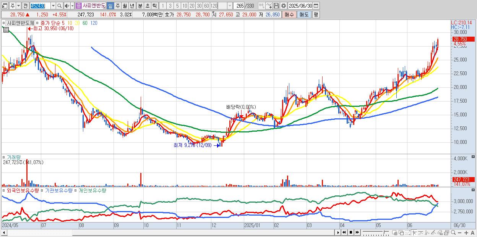Click the 평 button
The width and height of the screenshot is (477, 237).
316,15
